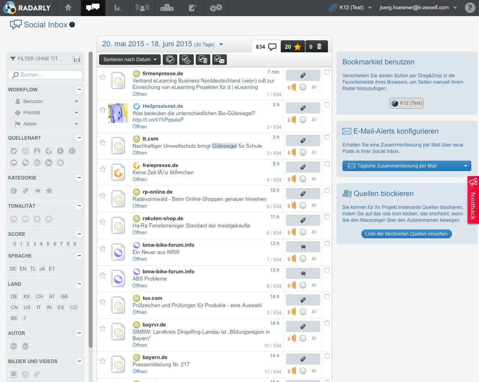Check the tuv.com post checkbox
This screenshot has width=479, height=382.
327,297
